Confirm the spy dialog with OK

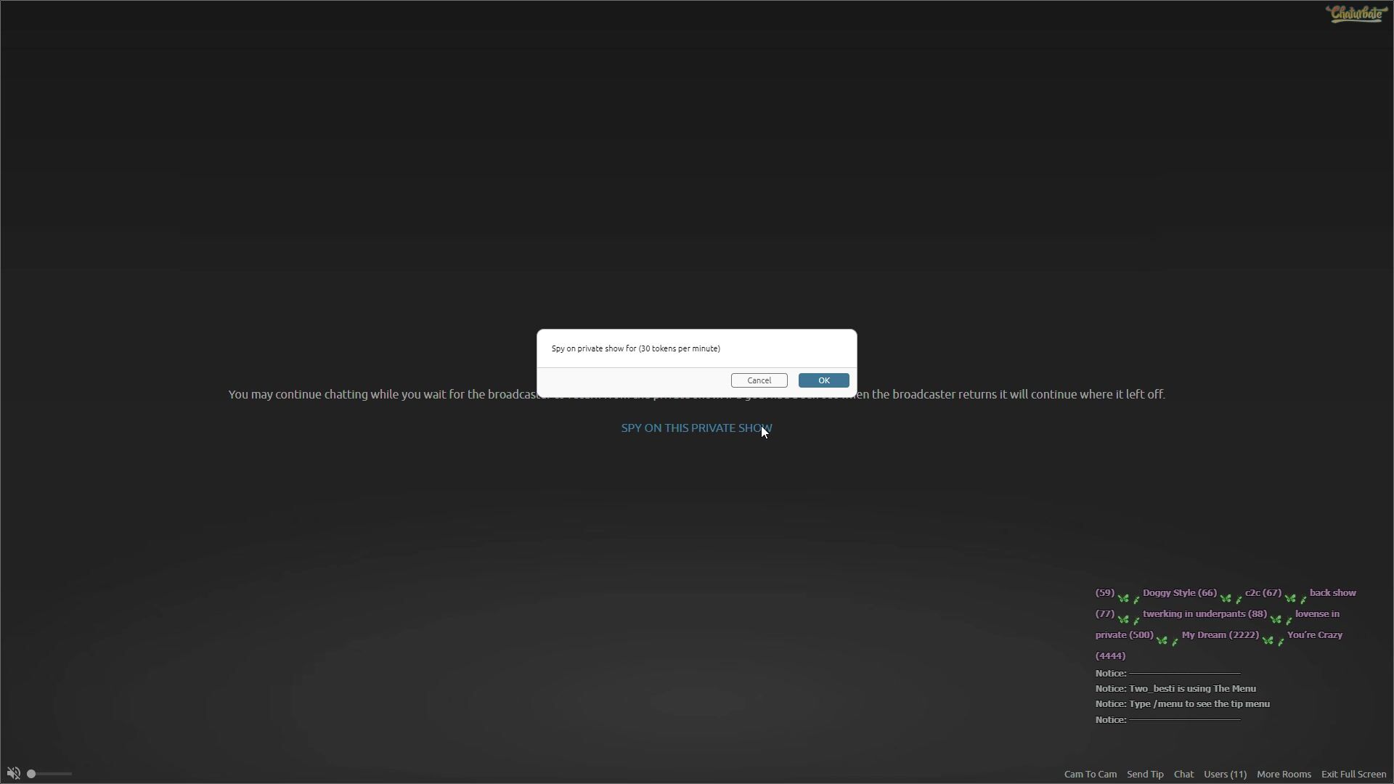[x=823, y=380]
